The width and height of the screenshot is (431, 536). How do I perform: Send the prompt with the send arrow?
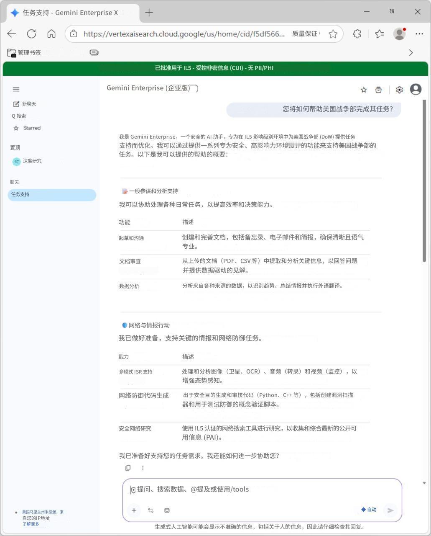click(x=390, y=510)
